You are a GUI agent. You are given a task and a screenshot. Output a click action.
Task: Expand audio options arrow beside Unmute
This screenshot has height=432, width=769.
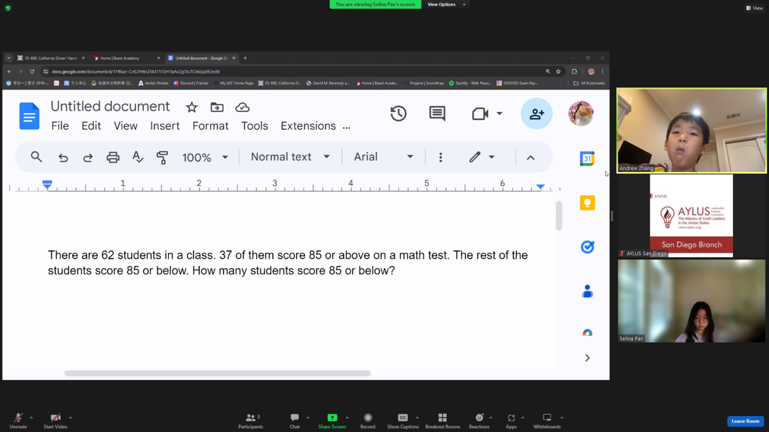point(31,417)
